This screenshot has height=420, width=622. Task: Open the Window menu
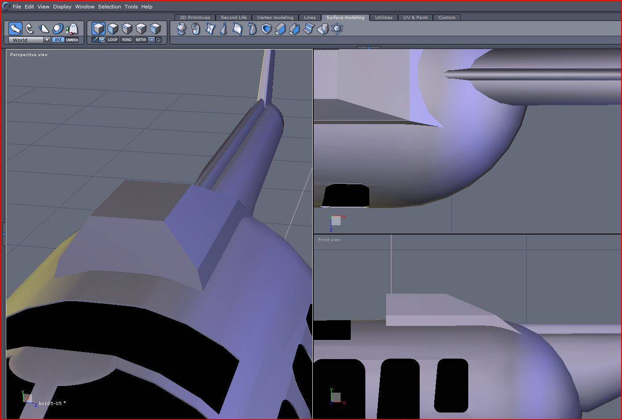click(85, 7)
